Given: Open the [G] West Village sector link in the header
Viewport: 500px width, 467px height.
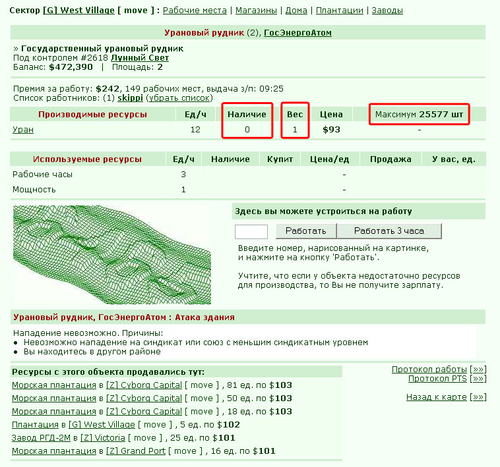Looking at the screenshot, I should tap(78, 10).
